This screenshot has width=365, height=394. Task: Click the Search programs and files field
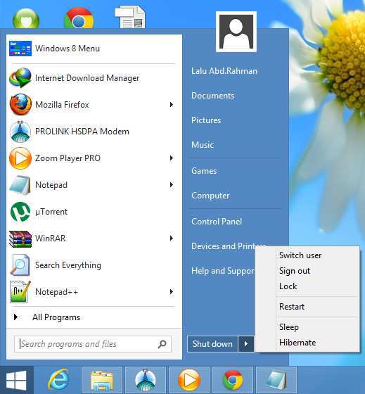93,344
